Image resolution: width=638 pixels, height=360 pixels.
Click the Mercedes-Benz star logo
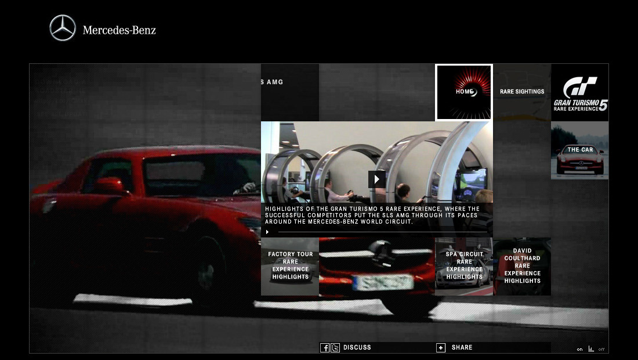pyautogui.click(x=63, y=28)
